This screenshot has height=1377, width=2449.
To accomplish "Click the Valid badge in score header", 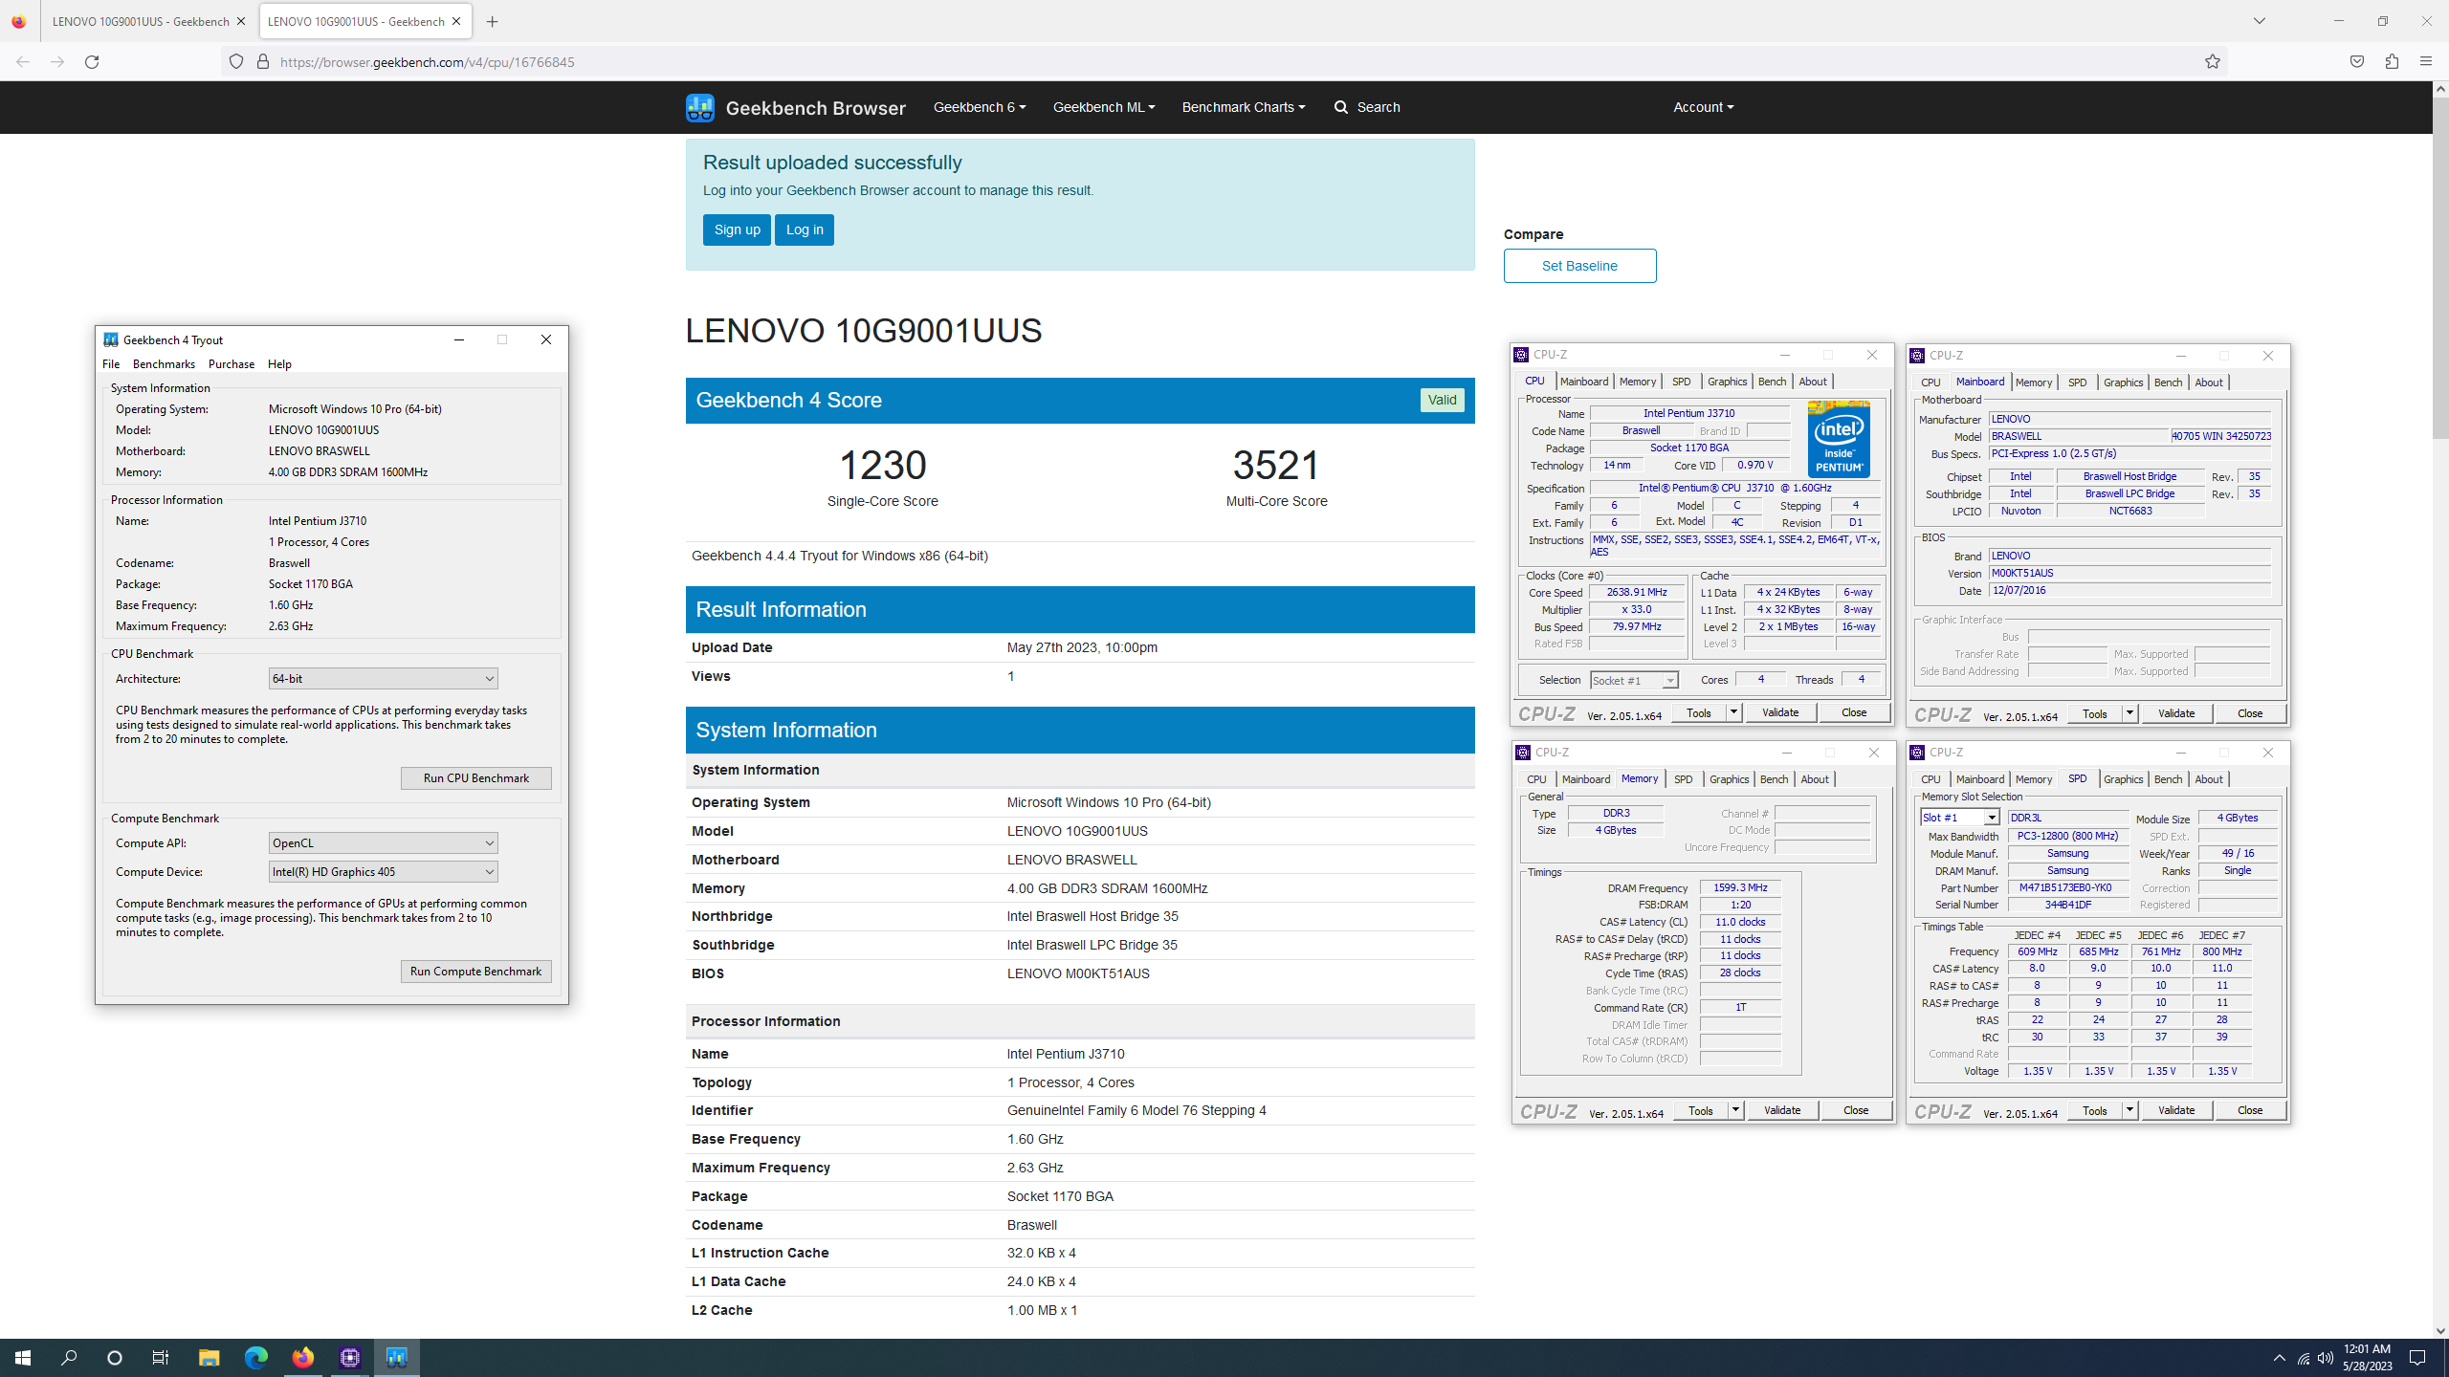I will (1442, 401).
